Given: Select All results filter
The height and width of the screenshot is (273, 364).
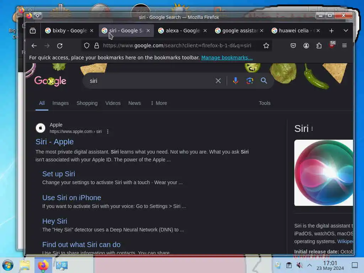Looking at the screenshot, I should pyautogui.click(x=42, y=103).
